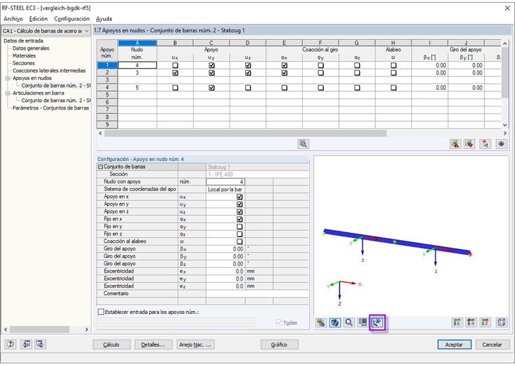Go to next window with right arrow icon
515x366 pixels.
click(40, 344)
